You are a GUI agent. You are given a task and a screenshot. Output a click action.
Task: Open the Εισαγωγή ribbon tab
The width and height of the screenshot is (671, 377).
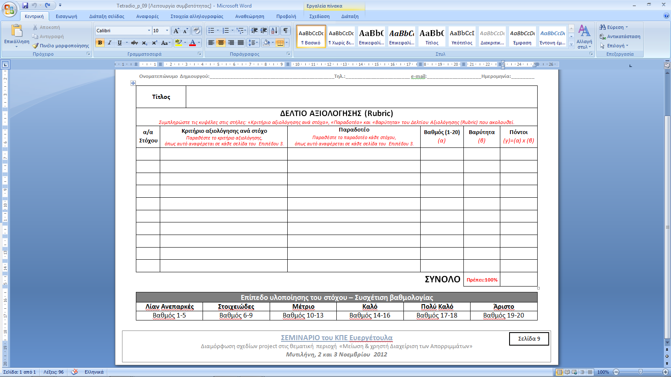coord(66,16)
